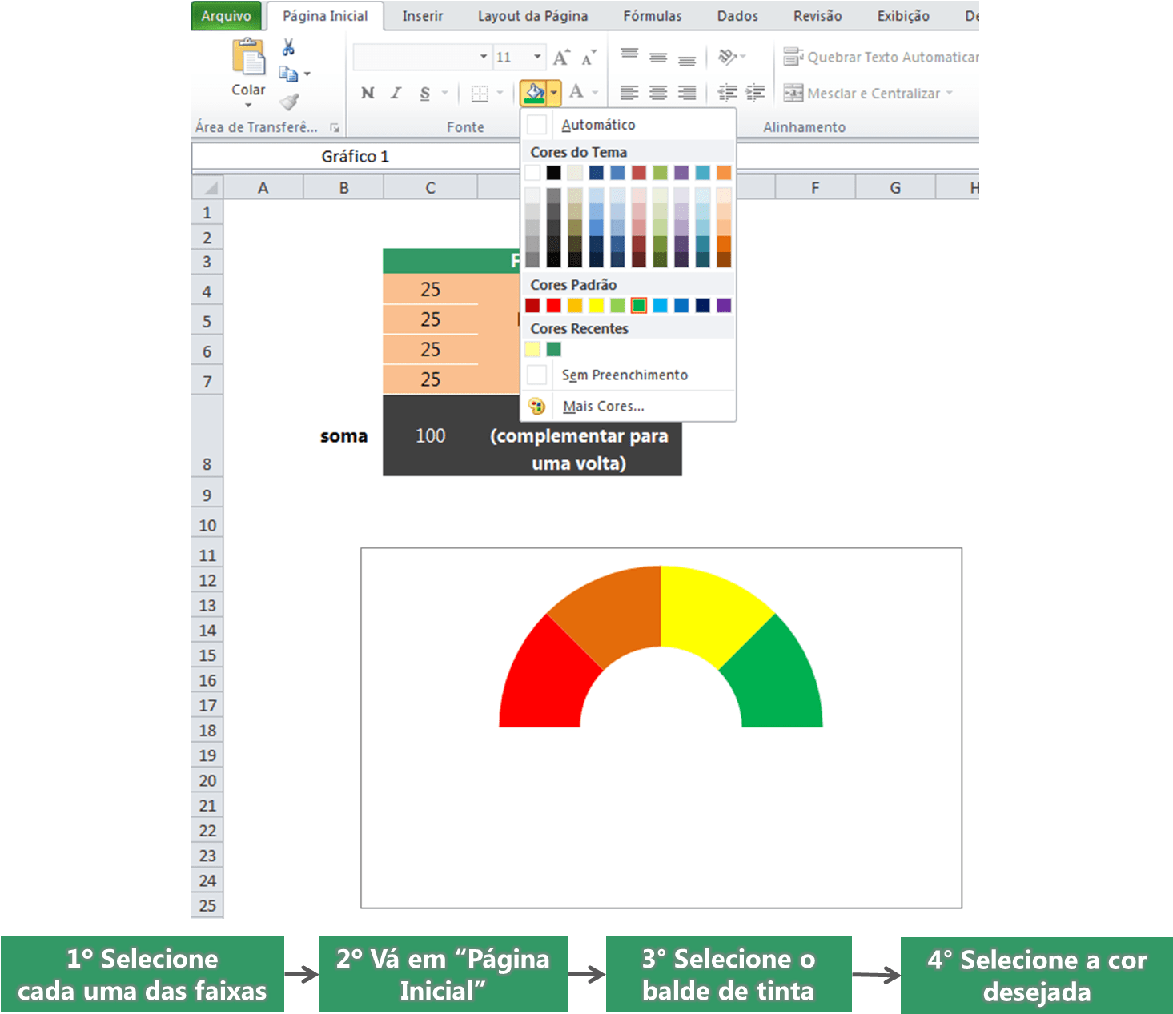Pick the green standard color swatch
This screenshot has width=1173, height=1014.
click(x=639, y=305)
